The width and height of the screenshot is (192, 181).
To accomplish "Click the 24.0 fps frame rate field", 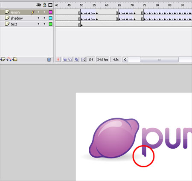I will (x=103, y=60).
